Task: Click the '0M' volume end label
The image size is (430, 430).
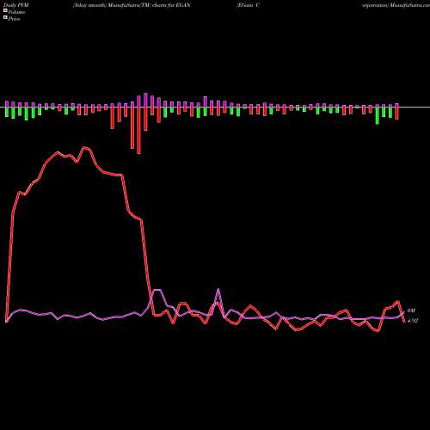Action: click(x=411, y=310)
